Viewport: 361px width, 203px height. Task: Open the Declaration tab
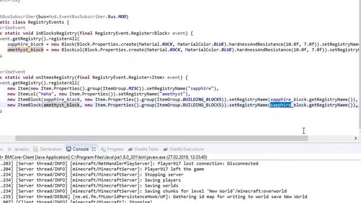pos(48,149)
